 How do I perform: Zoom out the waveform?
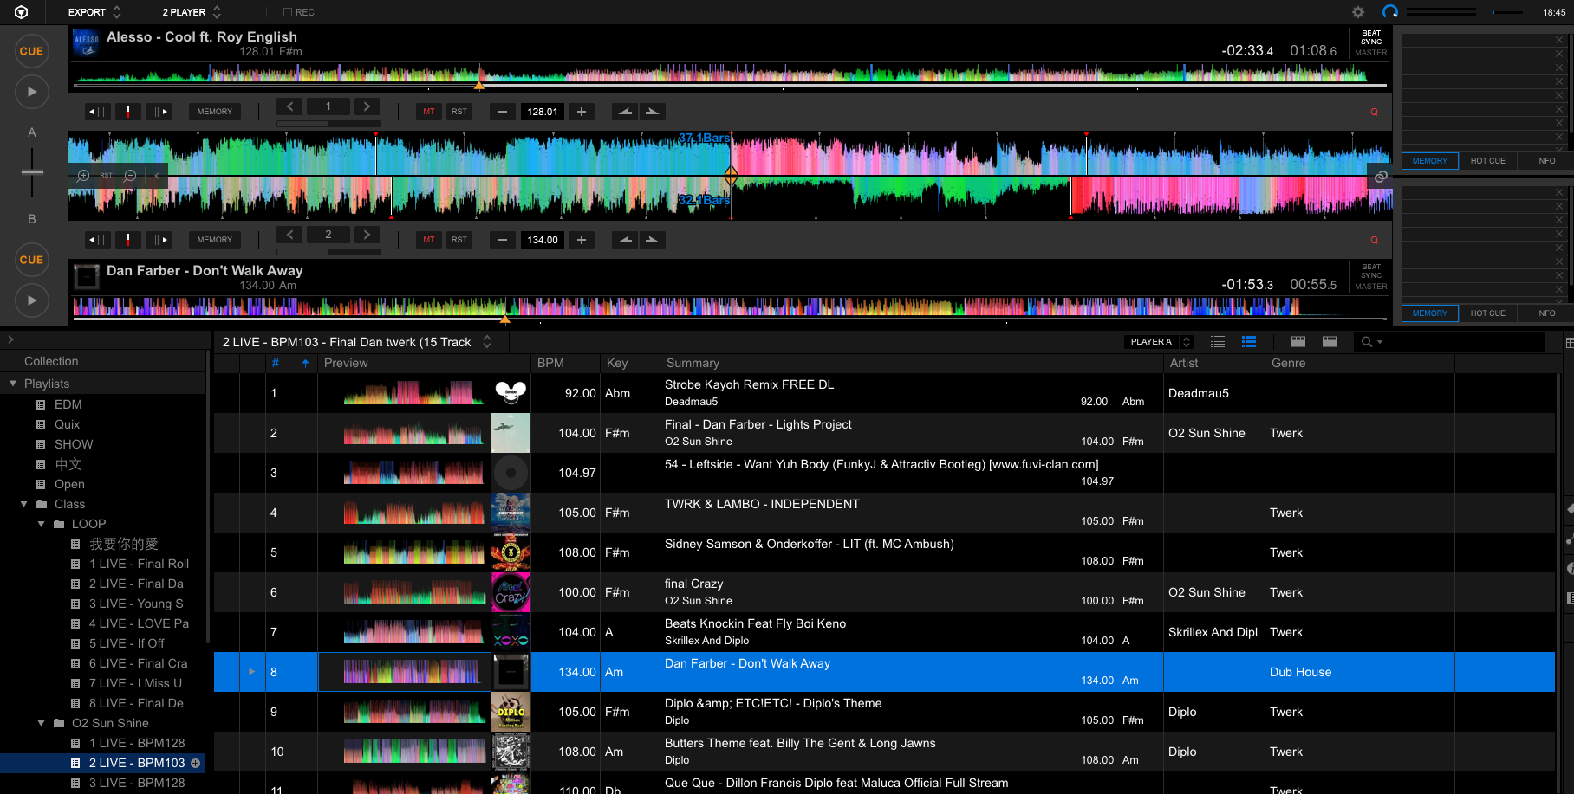[x=130, y=175]
